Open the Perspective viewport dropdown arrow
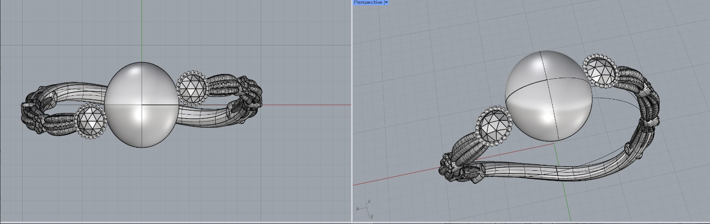 [x=386, y=2]
